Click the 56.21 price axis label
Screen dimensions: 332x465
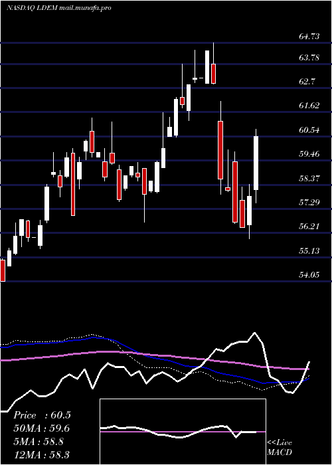(x=309, y=227)
